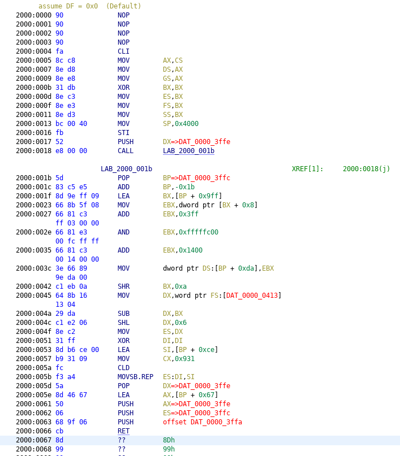The height and width of the screenshot is (456, 400).
Task: Select the LAB_2000_001b label definition
Action: [x=126, y=169]
